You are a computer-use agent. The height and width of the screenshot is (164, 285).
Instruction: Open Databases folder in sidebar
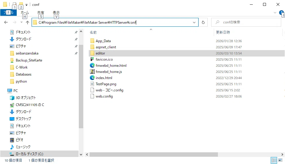tap(23, 75)
